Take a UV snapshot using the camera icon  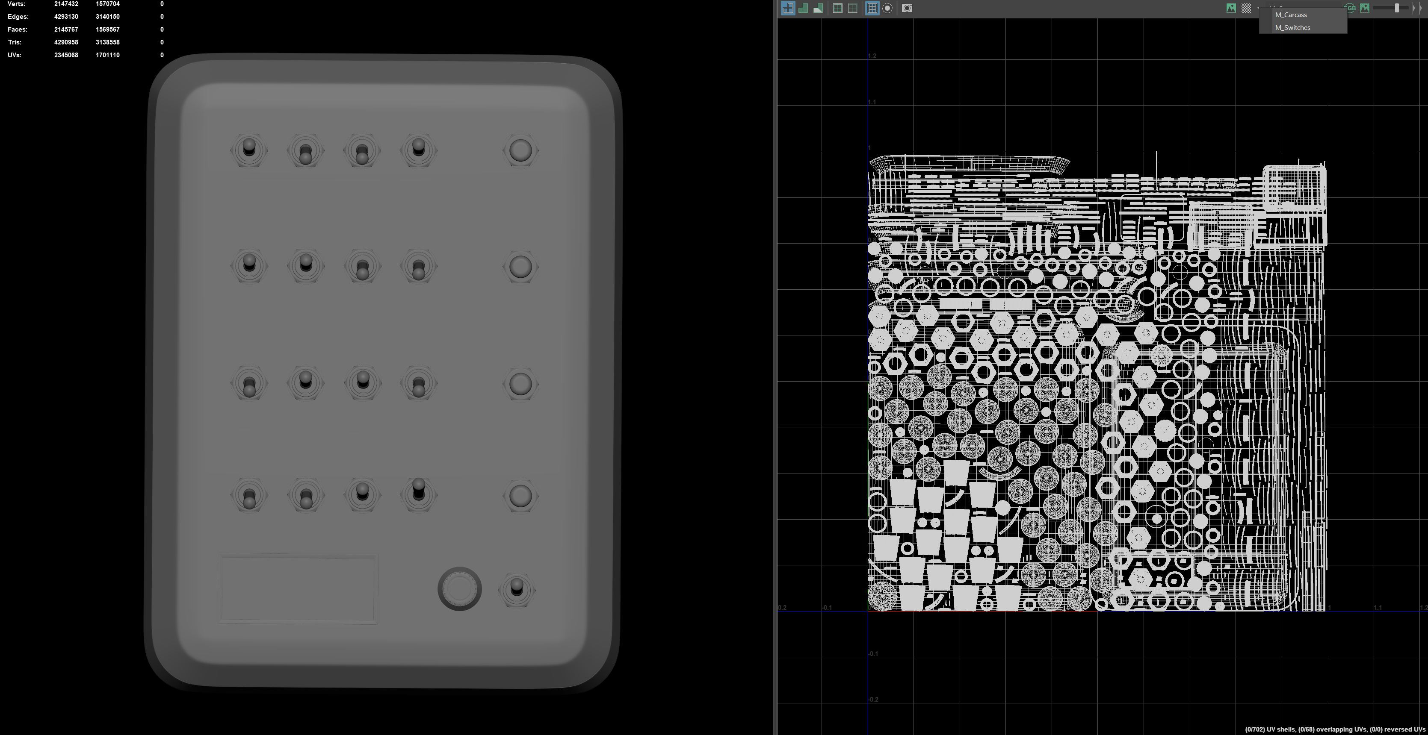tap(908, 8)
